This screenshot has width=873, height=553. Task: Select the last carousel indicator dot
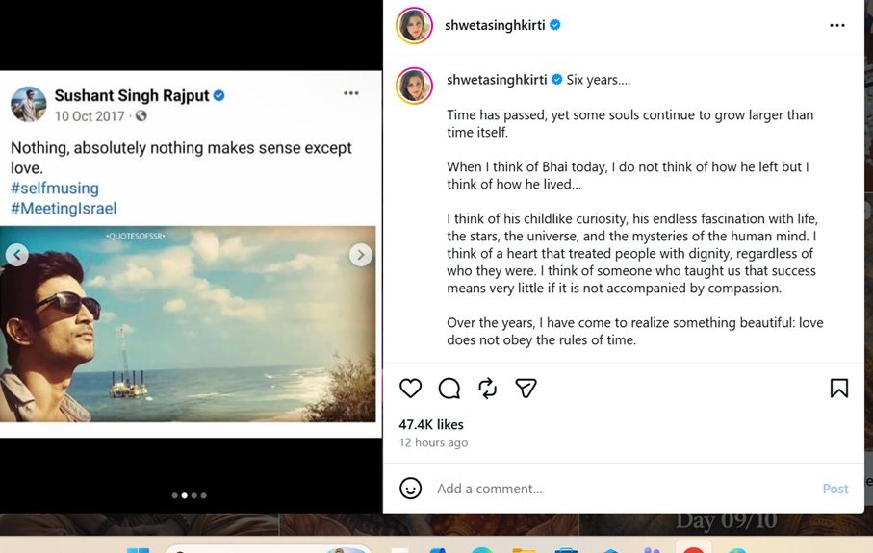coord(204,495)
